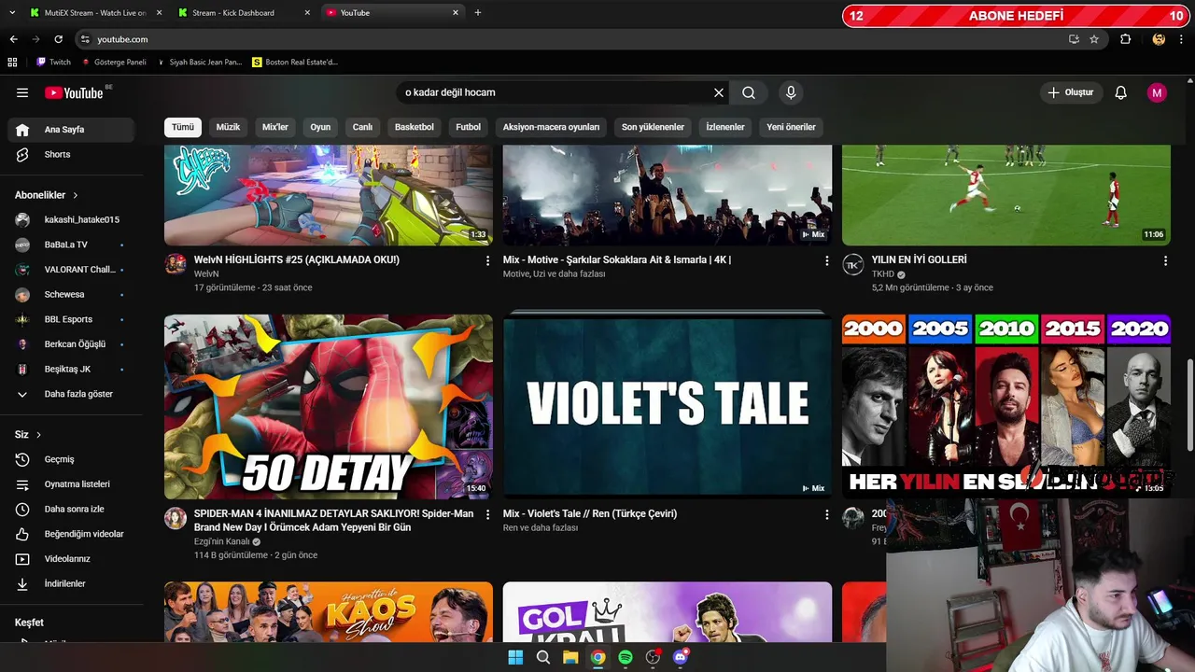The height and width of the screenshot is (672, 1195).
Task: Select the Futbol filter chip
Action: click(469, 127)
